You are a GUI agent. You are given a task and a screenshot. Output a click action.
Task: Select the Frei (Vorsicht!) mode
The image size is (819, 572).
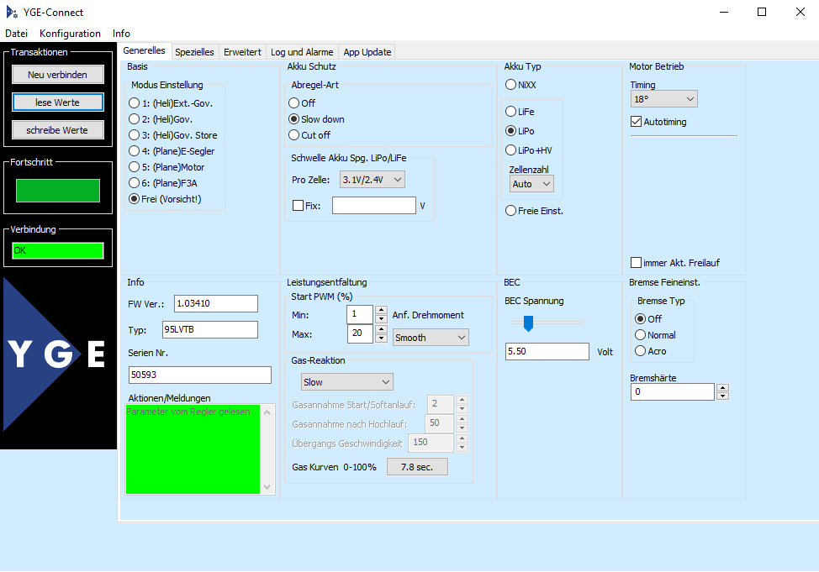(165, 199)
